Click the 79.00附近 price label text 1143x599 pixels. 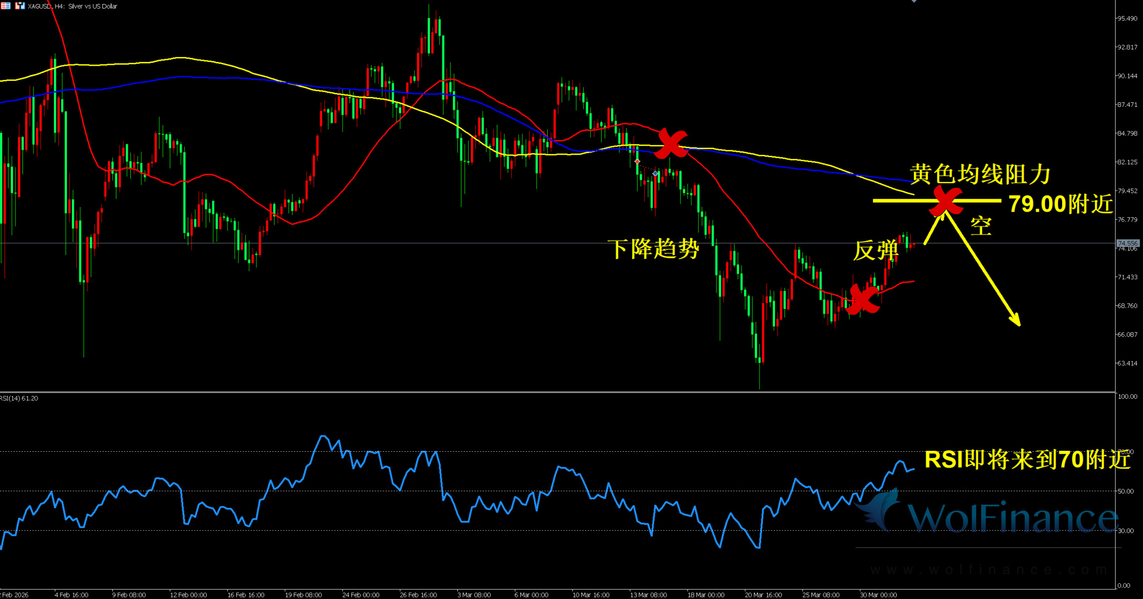[1060, 204]
